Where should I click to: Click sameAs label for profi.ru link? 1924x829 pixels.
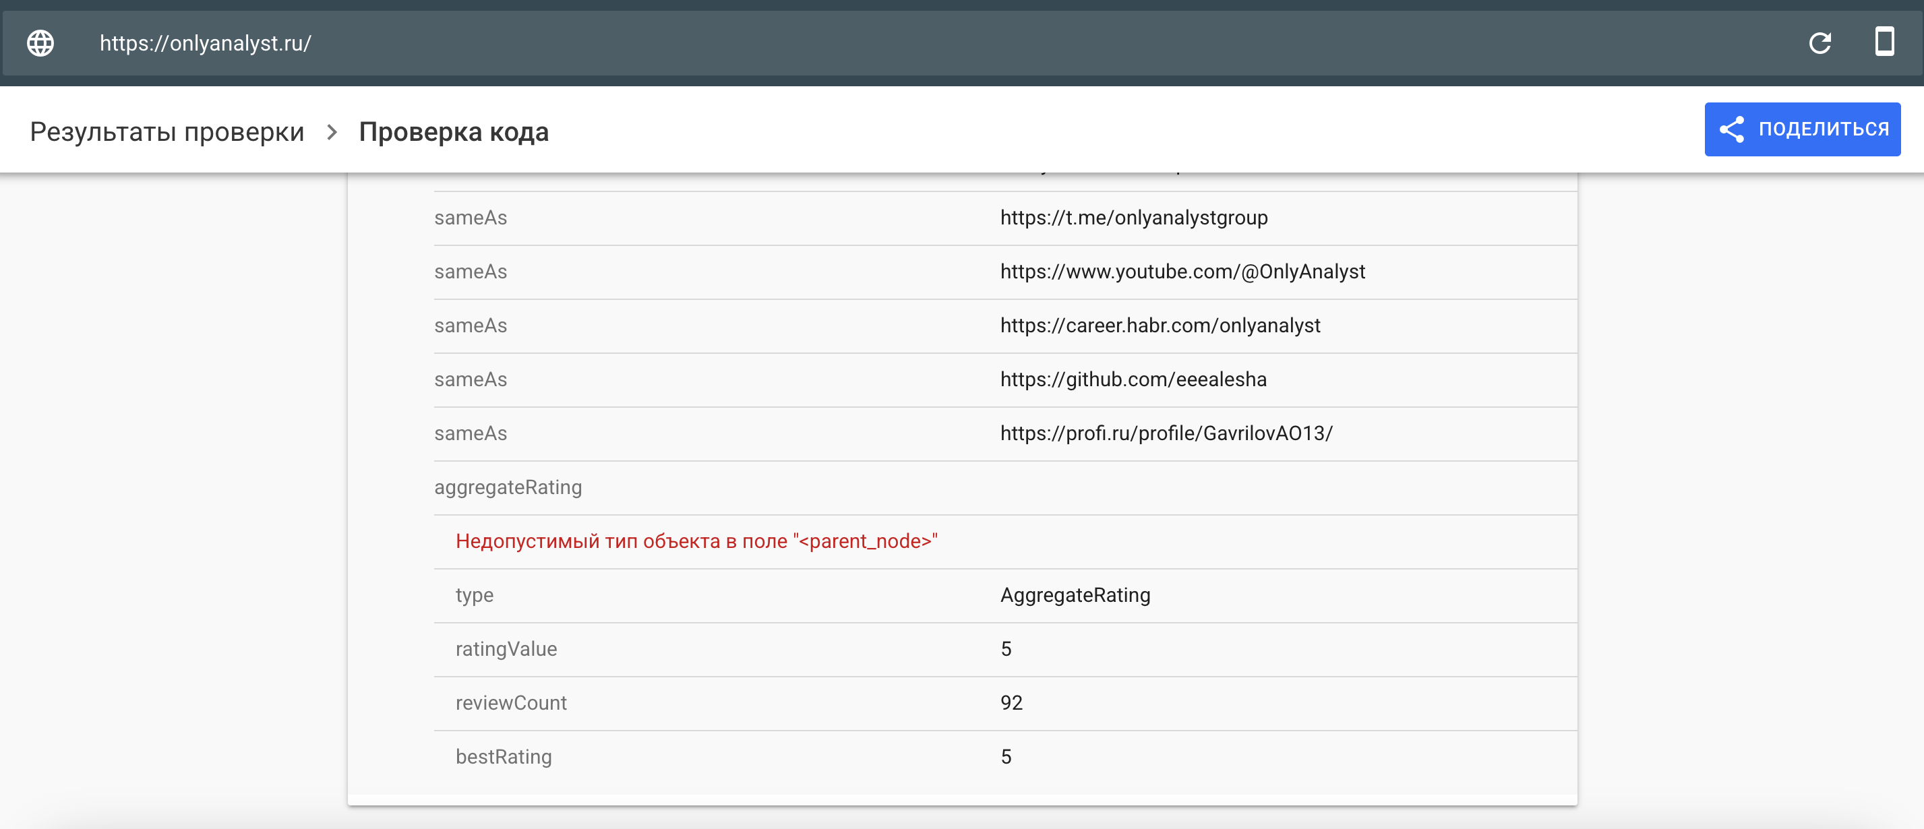click(x=470, y=433)
